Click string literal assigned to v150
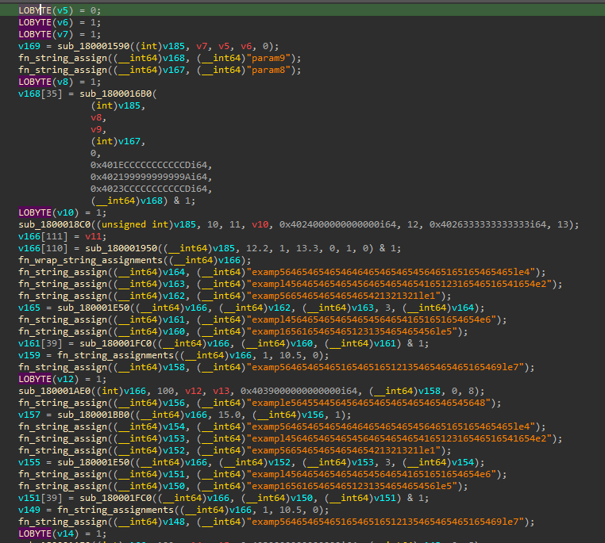The width and height of the screenshot is (605, 543). click(352, 487)
